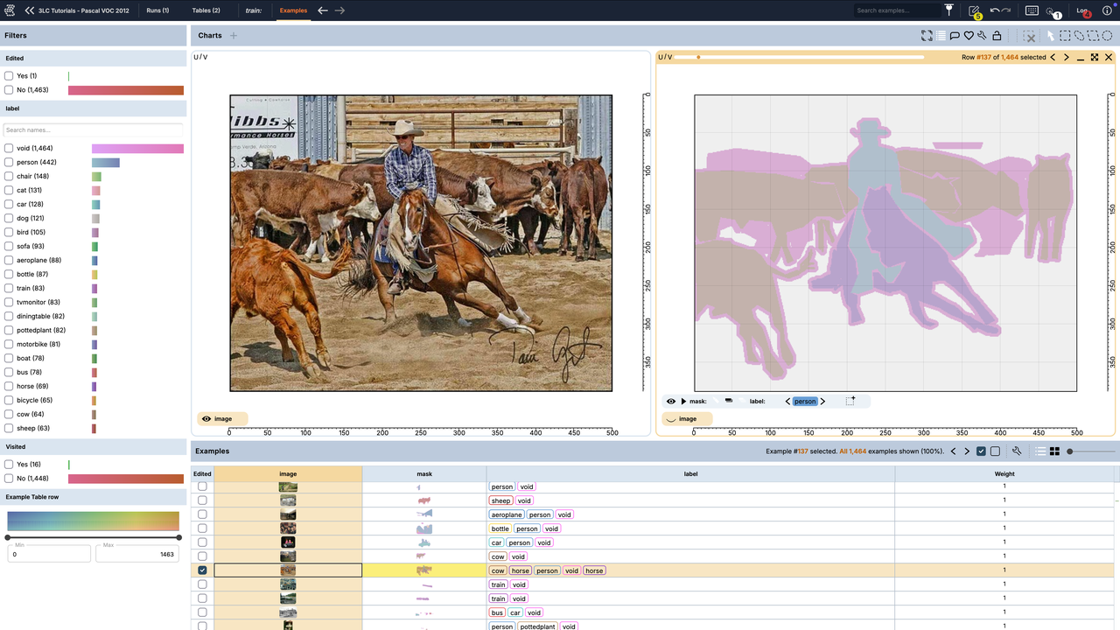Switch to grid view of examples

(1054, 451)
